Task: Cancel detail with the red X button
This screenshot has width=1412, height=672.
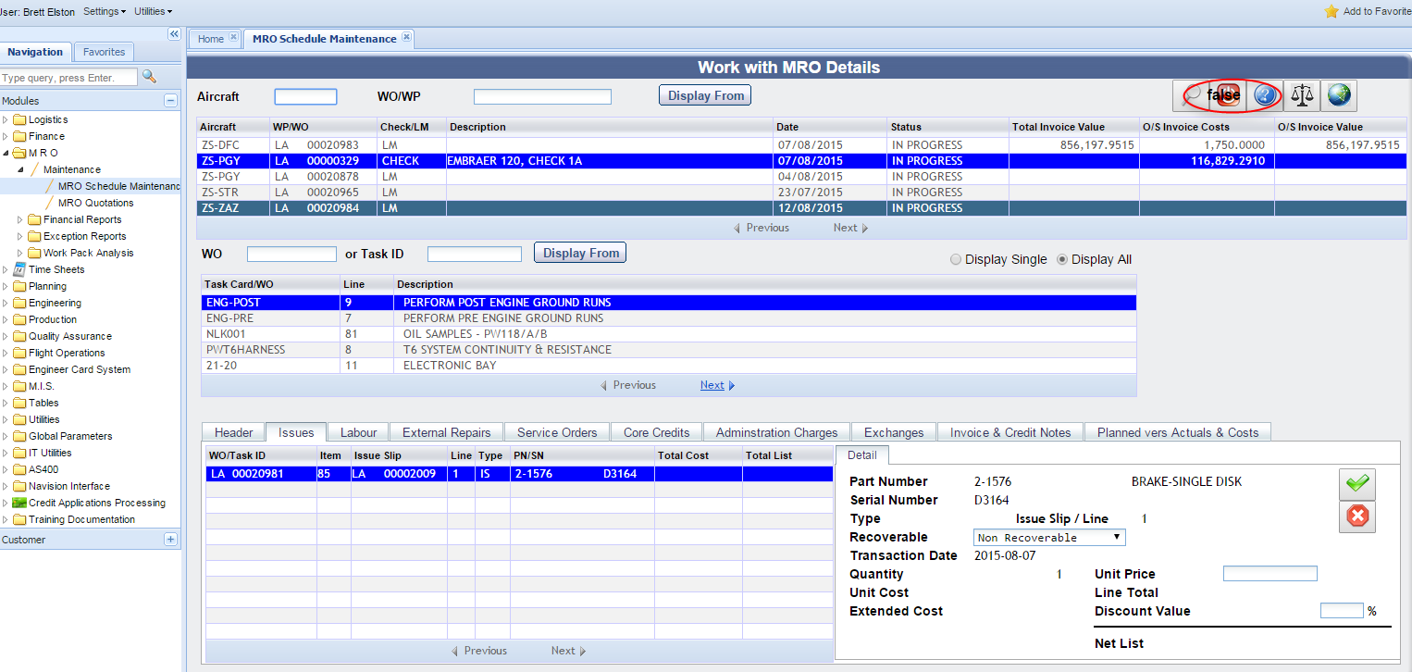Action: (1357, 516)
